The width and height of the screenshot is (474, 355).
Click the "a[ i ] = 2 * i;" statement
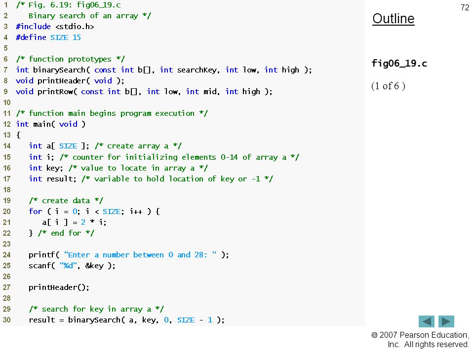tap(74, 222)
